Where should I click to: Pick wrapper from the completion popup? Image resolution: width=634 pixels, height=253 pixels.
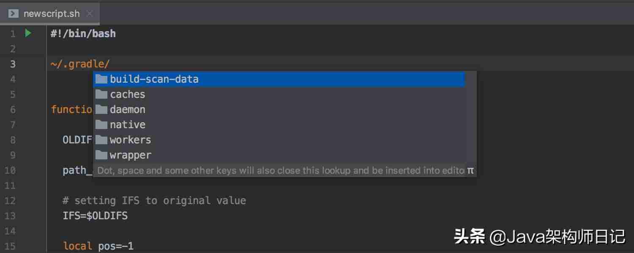(x=279, y=155)
